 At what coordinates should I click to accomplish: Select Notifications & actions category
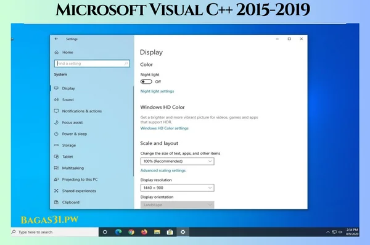coord(82,111)
